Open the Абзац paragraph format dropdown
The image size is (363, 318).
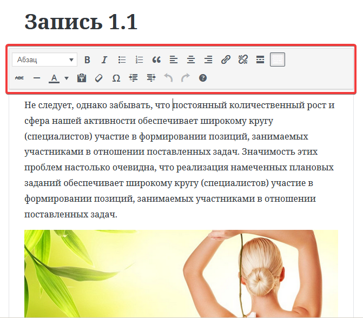(45, 59)
